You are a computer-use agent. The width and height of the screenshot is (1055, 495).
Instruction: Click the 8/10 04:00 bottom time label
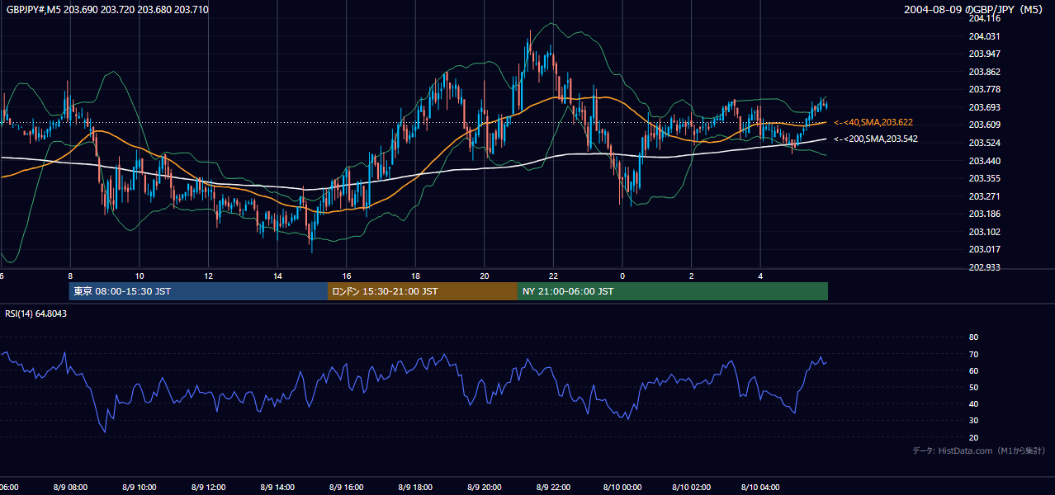point(761,488)
